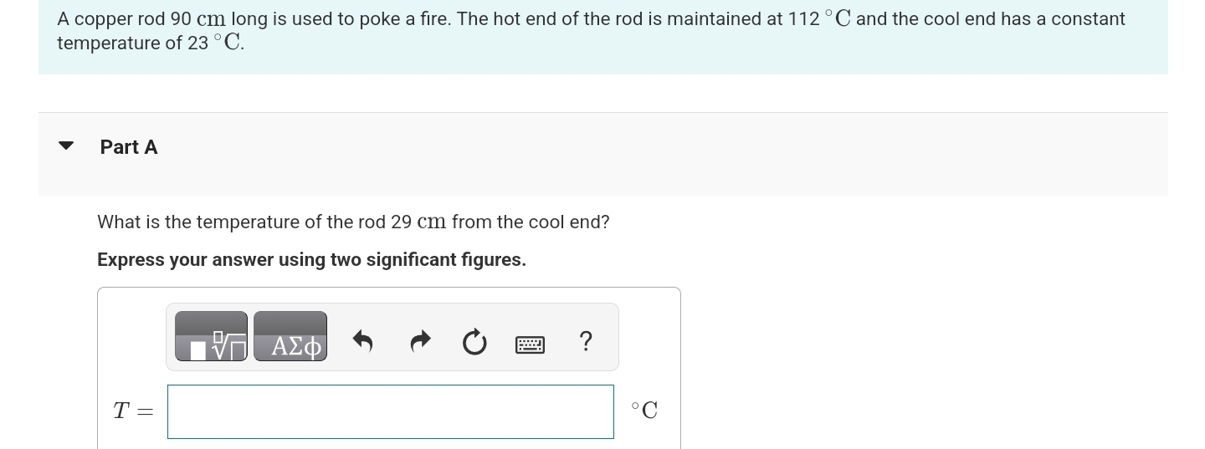Click the T = label
This screenshot has height=449, width=1205.
(x=134, y=411)
